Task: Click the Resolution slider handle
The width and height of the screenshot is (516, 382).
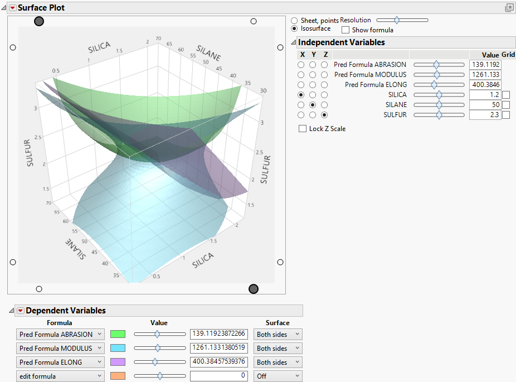Action: tap(397, 20)
